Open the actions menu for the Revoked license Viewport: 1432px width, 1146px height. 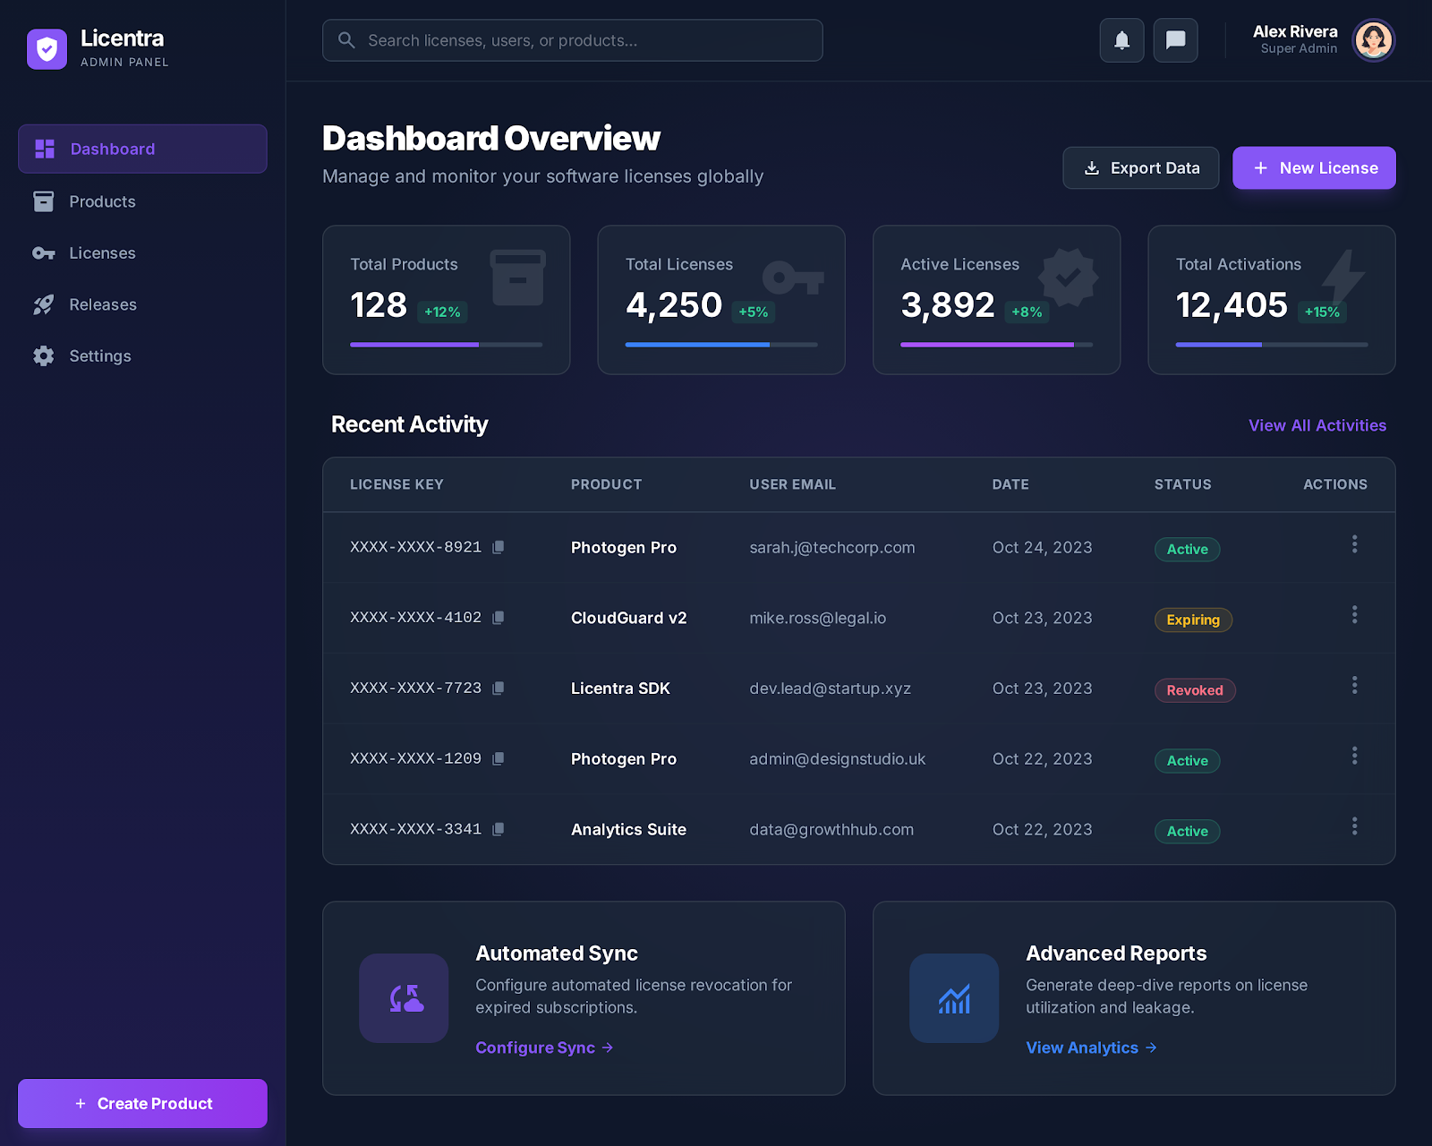coord(1355,687)
